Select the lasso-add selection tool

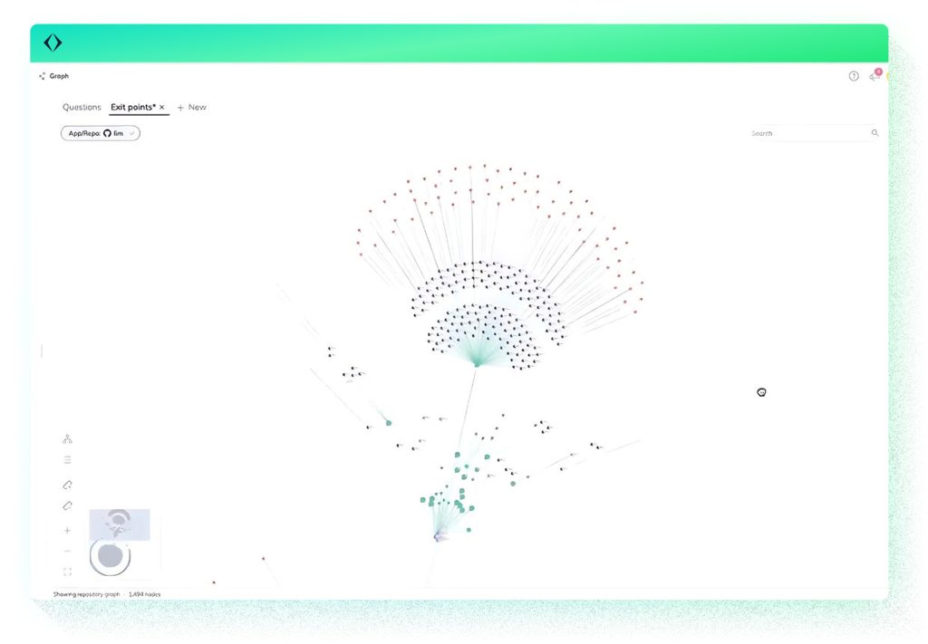tap(67, 485)
